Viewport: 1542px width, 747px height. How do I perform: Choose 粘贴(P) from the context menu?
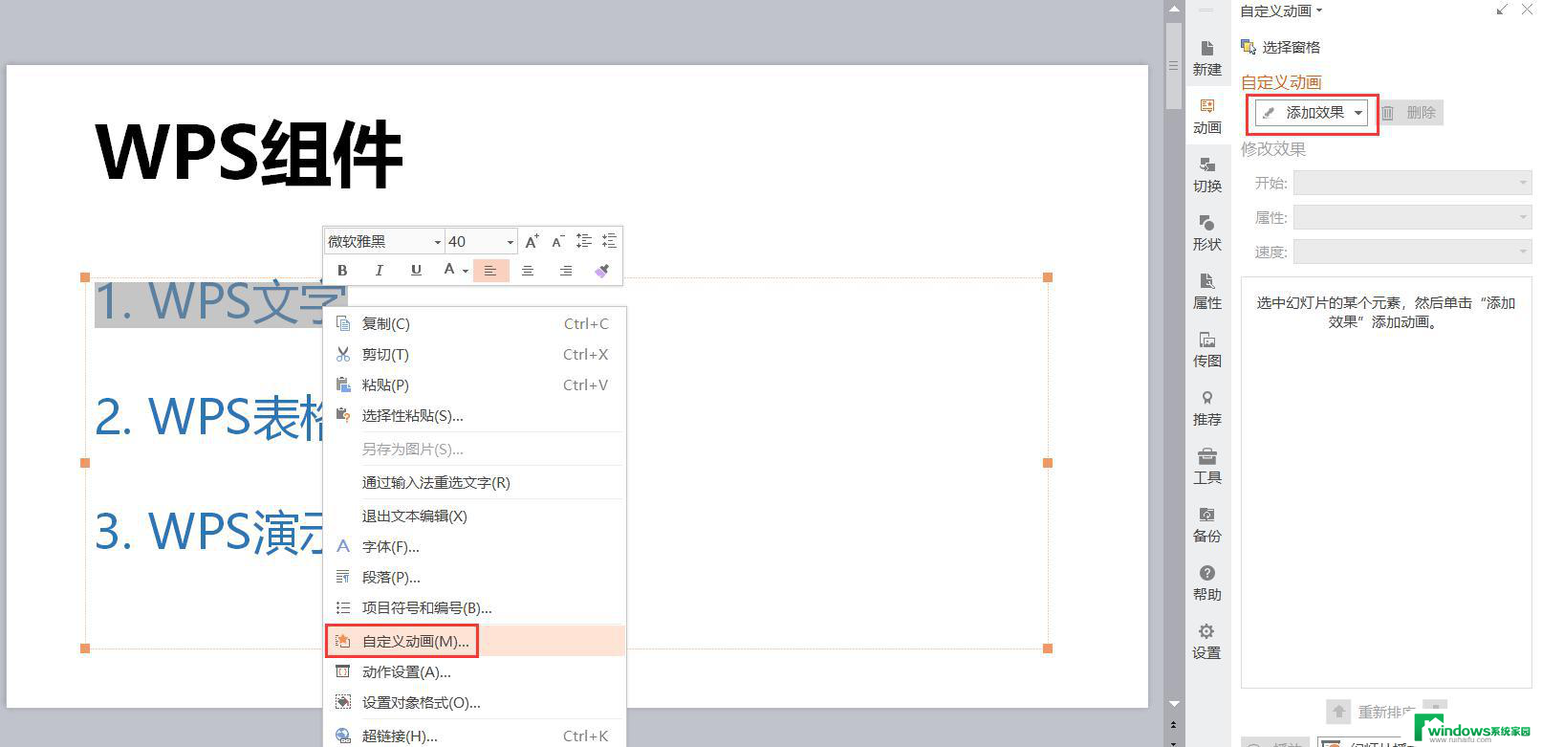pos(475,384)
